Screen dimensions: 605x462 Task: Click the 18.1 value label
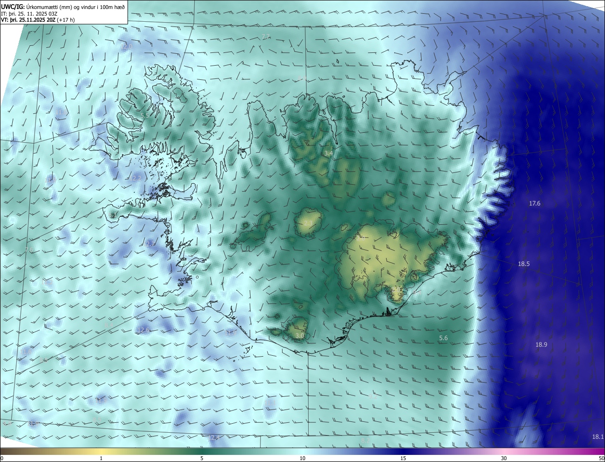coord(598,437)
